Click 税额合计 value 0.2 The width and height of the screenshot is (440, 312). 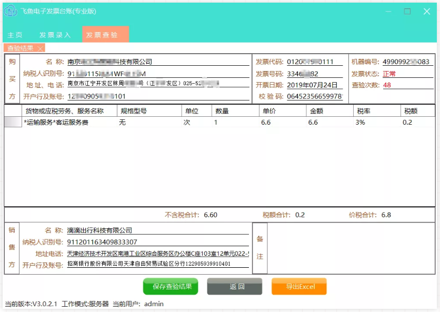click(299, 215)
